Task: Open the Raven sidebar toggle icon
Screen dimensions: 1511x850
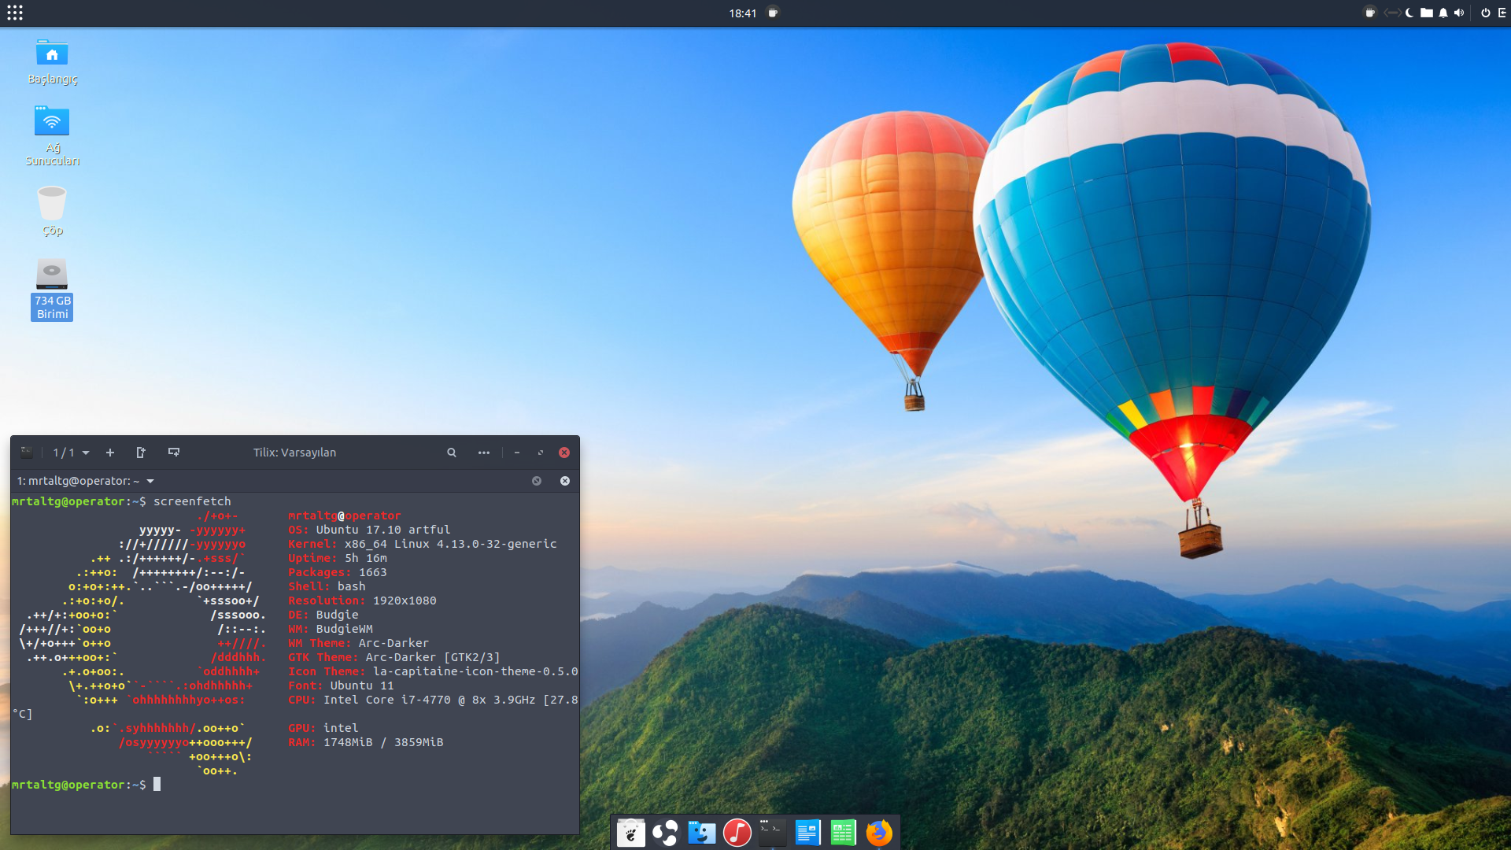Action: (1502, 13)
